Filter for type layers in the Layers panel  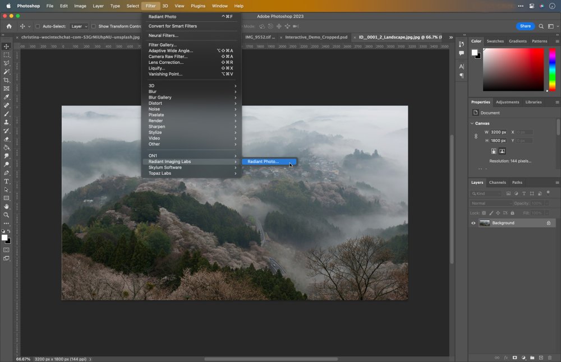pos(524,194)
